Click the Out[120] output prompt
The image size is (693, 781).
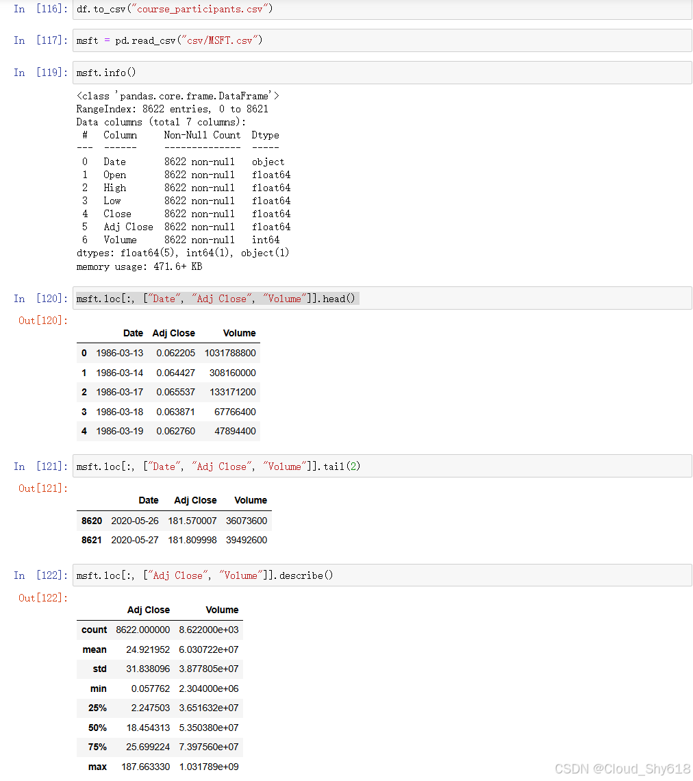[x=43, y=321]
